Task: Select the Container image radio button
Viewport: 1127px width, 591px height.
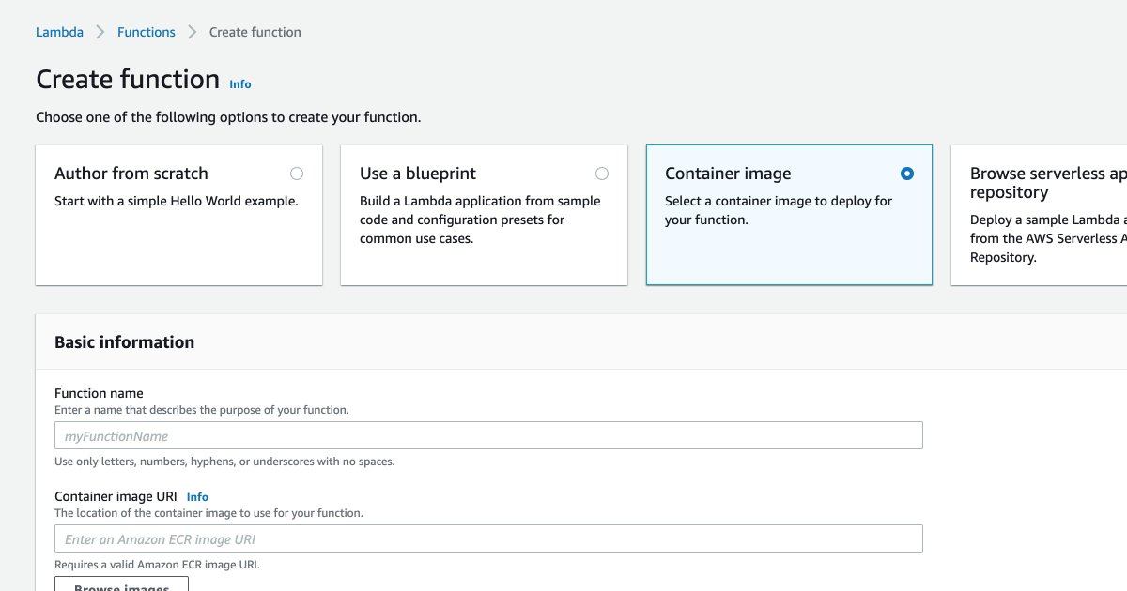Action: pos(906,174)
